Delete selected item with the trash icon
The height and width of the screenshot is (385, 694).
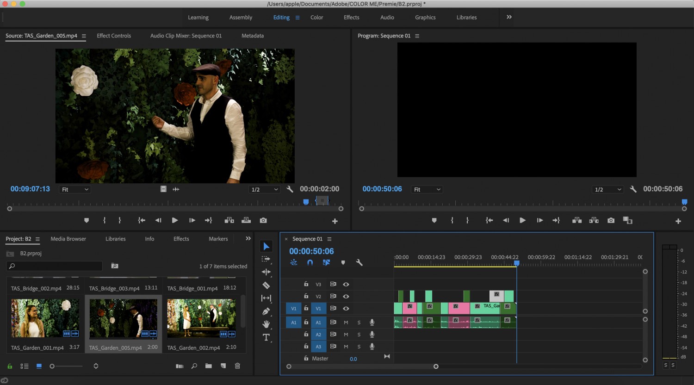point(237,366)
